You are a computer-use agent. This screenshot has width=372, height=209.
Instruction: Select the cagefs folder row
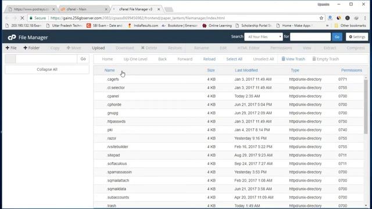coord(228,79)
